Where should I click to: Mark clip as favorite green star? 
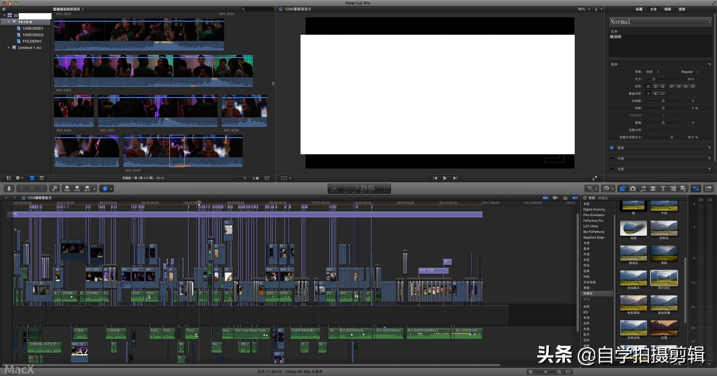click(x=22, y=189)
